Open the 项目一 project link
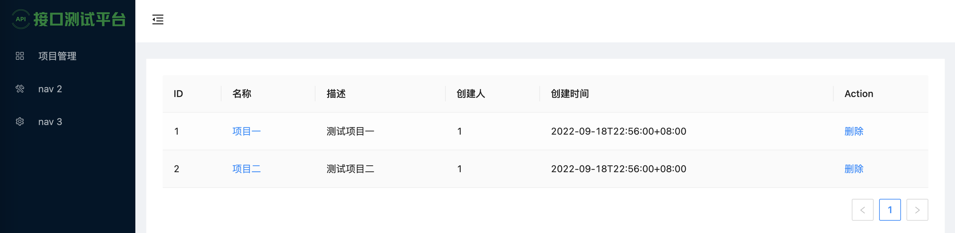The height and width of the screenshot is (233, 955). 246,131
